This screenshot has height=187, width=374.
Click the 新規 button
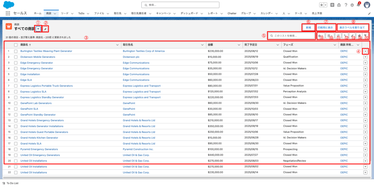309,27
